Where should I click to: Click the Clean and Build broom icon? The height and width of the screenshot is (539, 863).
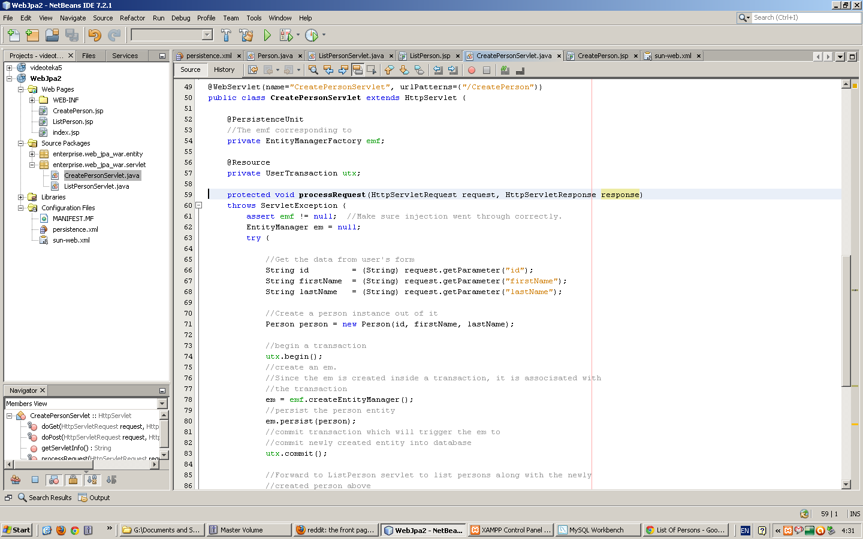click(x=246, y=35)
